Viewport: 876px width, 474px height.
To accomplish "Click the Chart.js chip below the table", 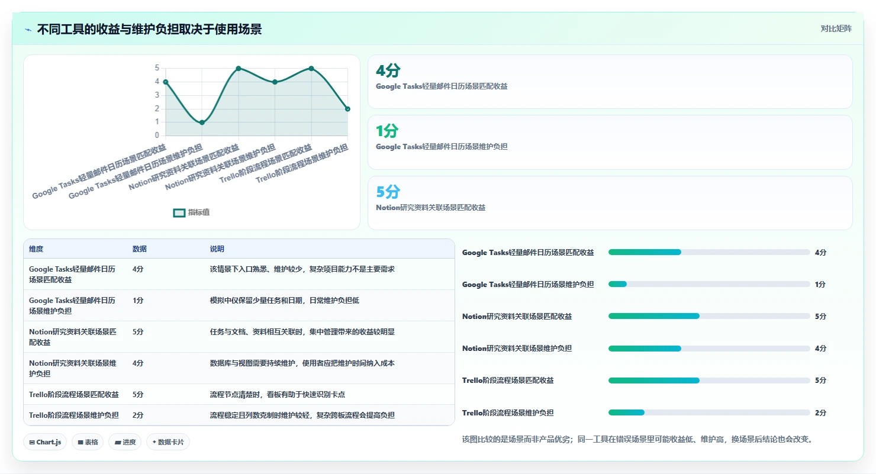I will click(x=45, y=442).
